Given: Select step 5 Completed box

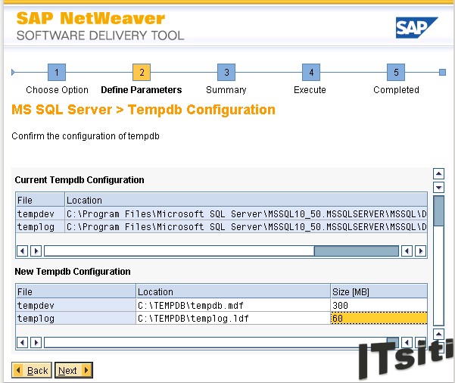Looking at the screenshot, I should tap(396, 72).
